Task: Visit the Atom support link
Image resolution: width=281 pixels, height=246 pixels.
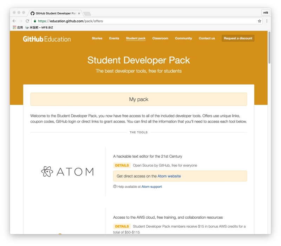Action: 152,187
